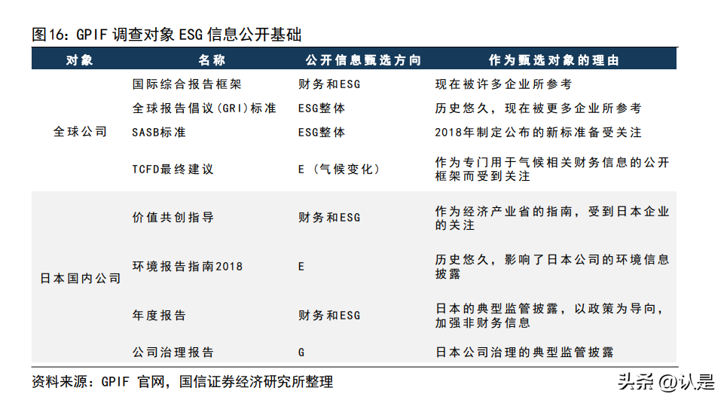Click the reason text '日本的典型监管披露，以政策为导向，加强非财务信息'

(x=550, y=316)
